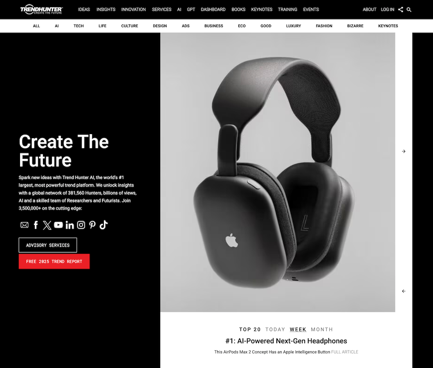433x368 pixels.
Task: Go to previous slide with left arrow
Action: (x=404, y=291)
